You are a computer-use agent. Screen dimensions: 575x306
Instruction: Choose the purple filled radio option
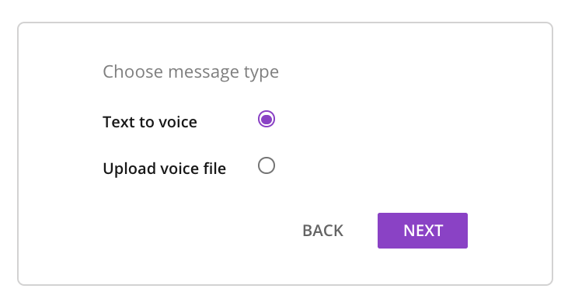point(267,119)
